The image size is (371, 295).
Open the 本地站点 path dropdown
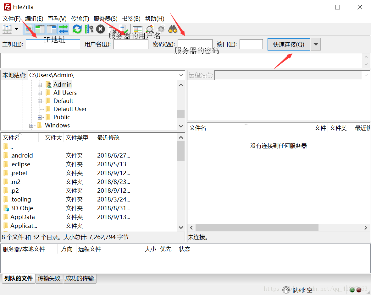tap(181, 75)
